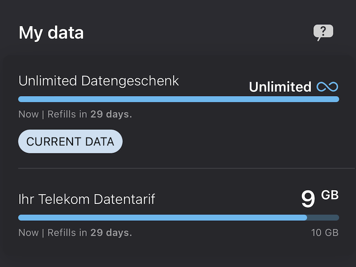Open the Unlimited Datengeschenk plan title

[99, 81]
